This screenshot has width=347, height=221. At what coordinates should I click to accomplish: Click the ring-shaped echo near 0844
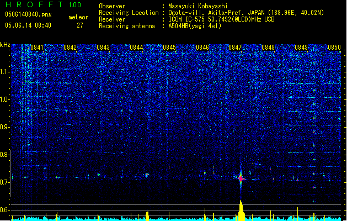[x=147, y=175]
